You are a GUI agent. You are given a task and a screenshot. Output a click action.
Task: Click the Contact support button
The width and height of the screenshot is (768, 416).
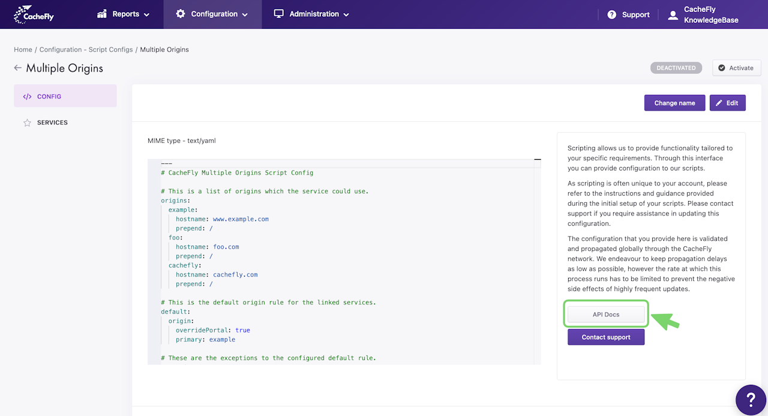point(606,337)
